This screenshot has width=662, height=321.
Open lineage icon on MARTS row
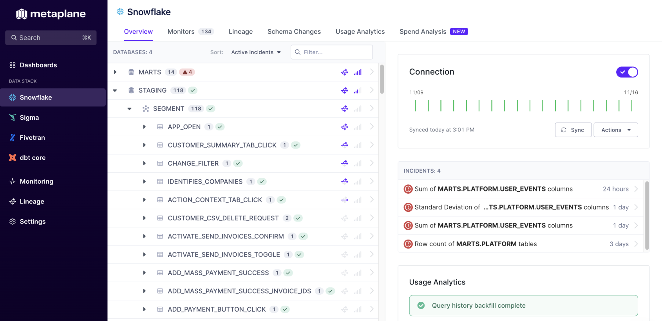344,72
